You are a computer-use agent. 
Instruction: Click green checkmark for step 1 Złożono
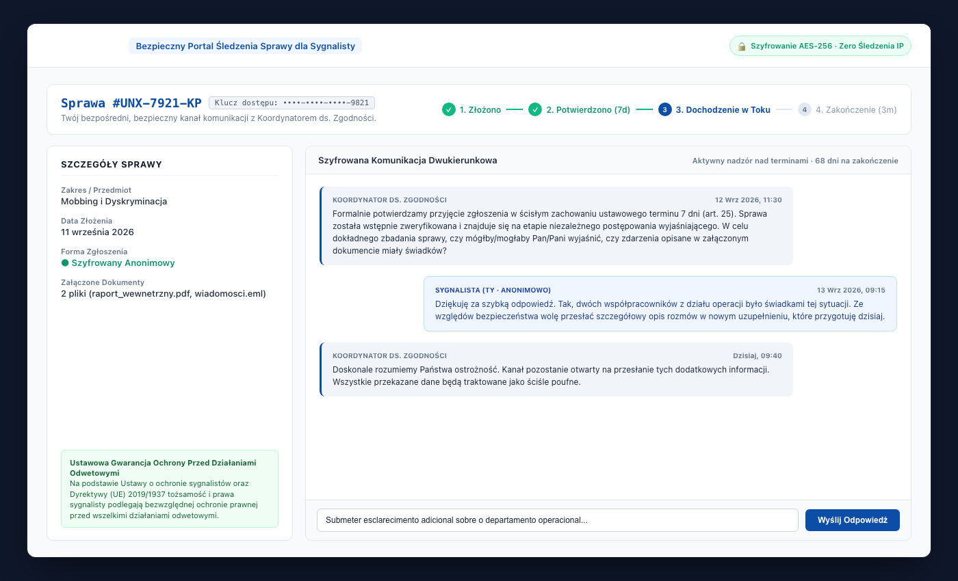coord(449,109)
